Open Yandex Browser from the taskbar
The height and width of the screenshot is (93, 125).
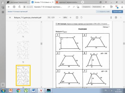[x=41, y=91]
